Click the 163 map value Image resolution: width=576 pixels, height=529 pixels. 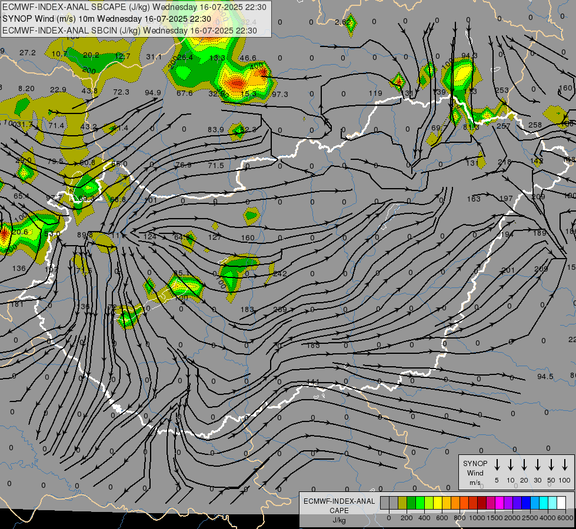pyautogui.click(x=474, y=199)
